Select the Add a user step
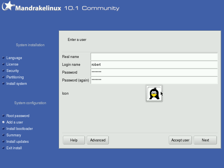Image resolution: width=224 pixels, height=168 pixels. pos(15,122)
